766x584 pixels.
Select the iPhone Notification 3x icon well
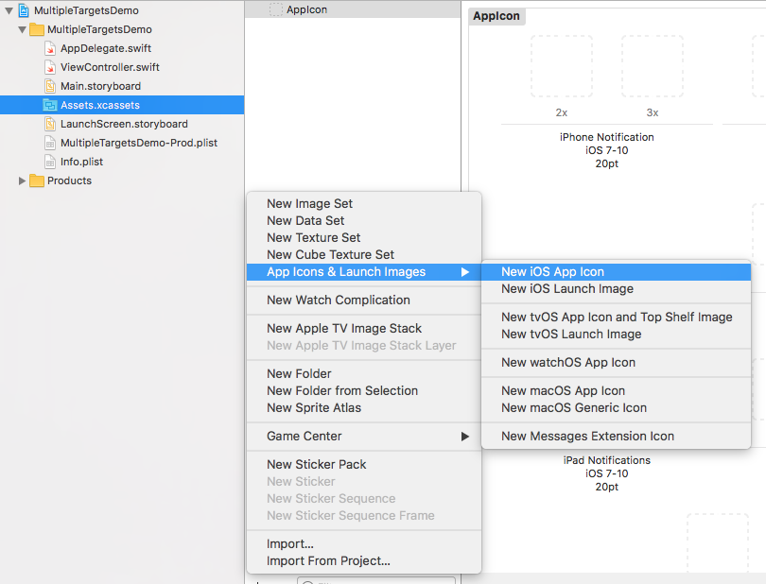653,66
